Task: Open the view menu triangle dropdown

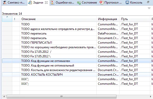Action: [149, 8]
